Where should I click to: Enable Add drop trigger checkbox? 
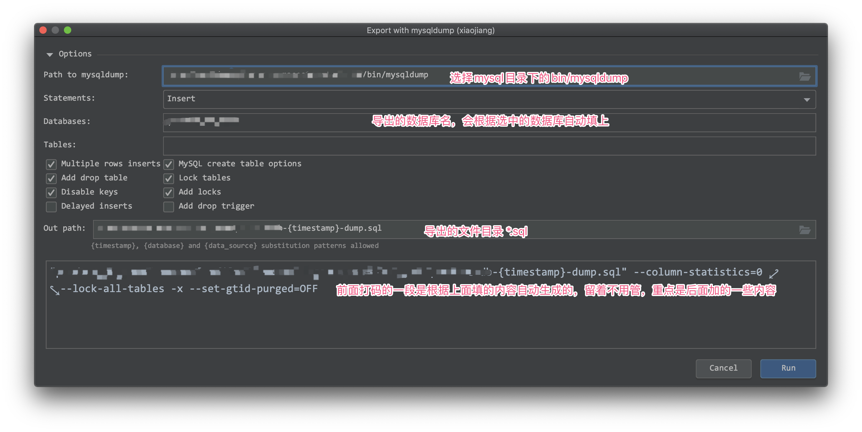pyautogui.click(x=169, y=206)
